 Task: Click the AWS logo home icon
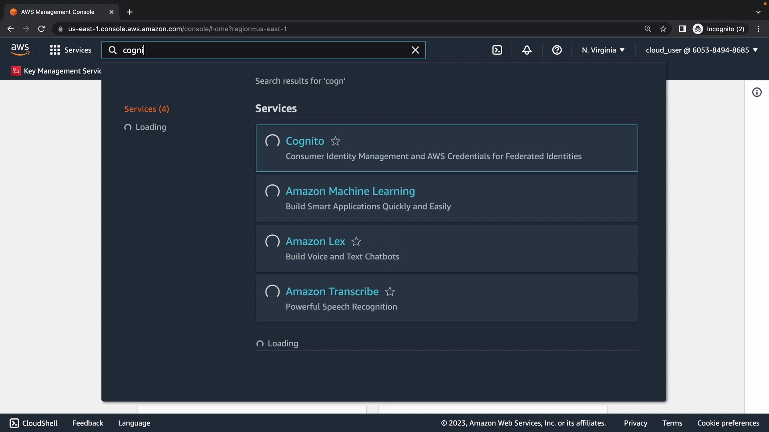20,50
